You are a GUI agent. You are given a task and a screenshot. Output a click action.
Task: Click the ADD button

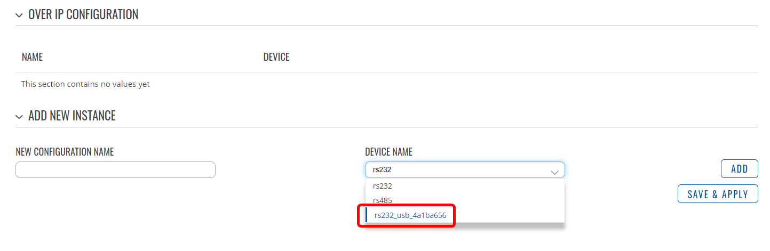740,169
